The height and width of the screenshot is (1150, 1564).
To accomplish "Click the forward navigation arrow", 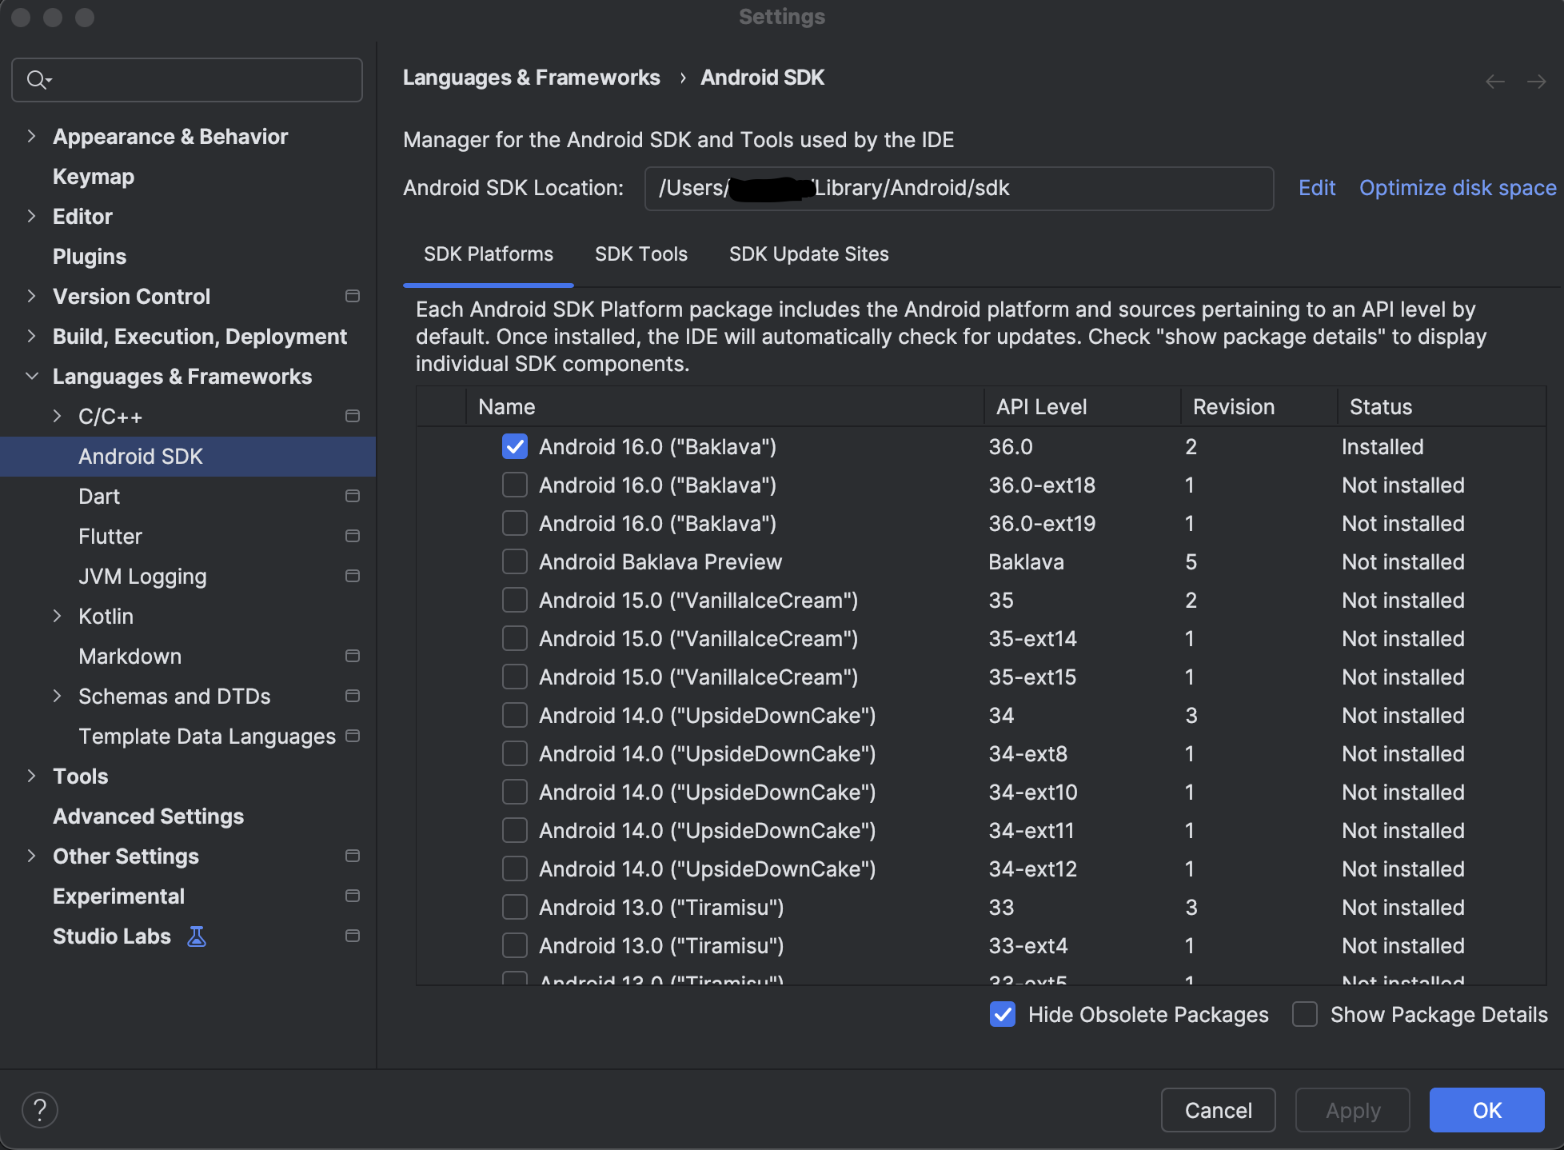I will (x=1536, y=81).
